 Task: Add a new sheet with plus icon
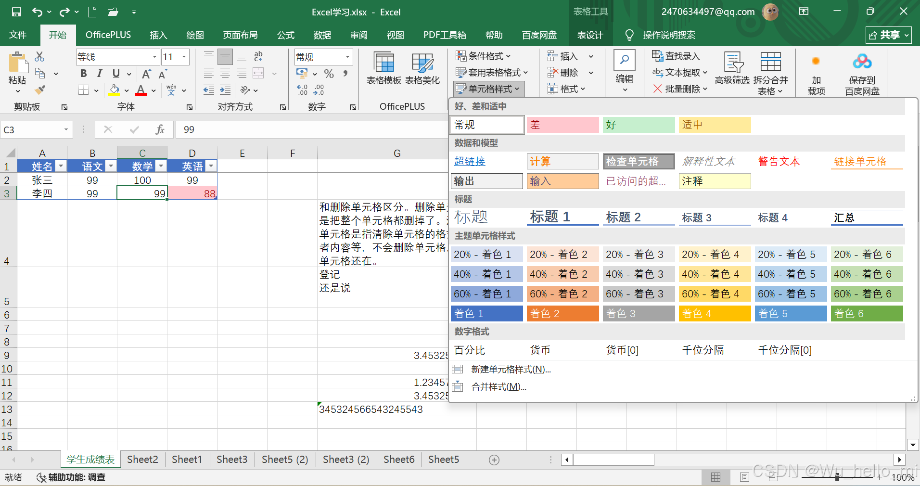[x=494, y=460]
